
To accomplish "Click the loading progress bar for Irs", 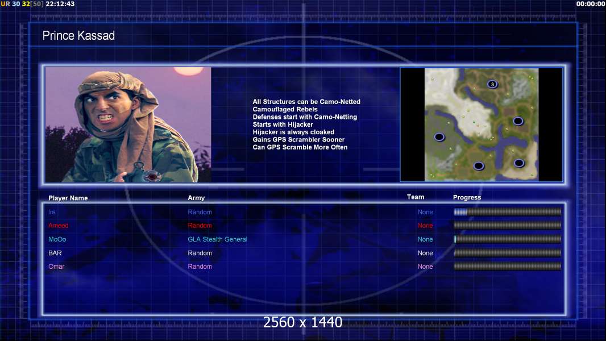I will click(507, 211).
